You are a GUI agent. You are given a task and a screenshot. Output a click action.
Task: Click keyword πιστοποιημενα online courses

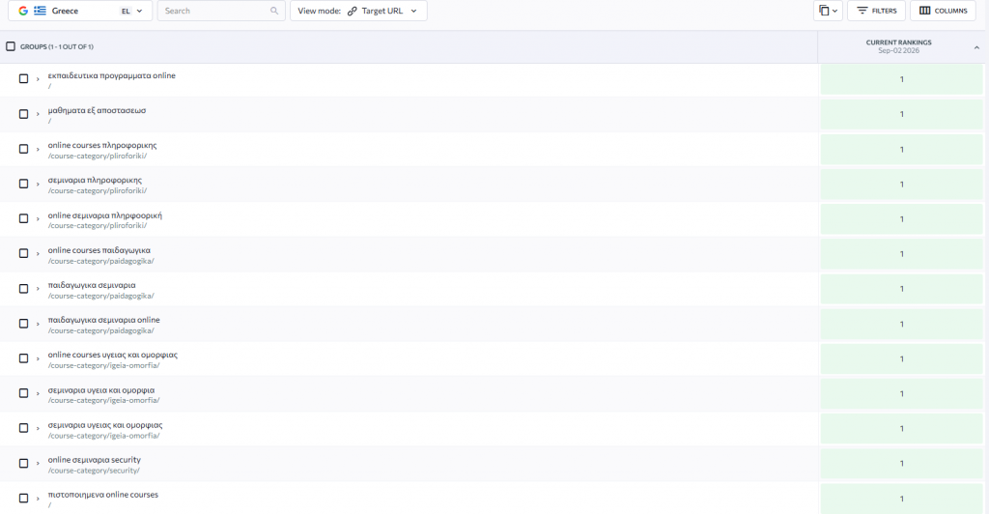(102, 495)
